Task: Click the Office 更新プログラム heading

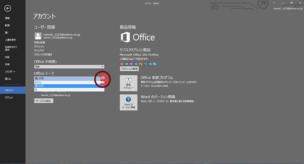Action: [157, 78]
